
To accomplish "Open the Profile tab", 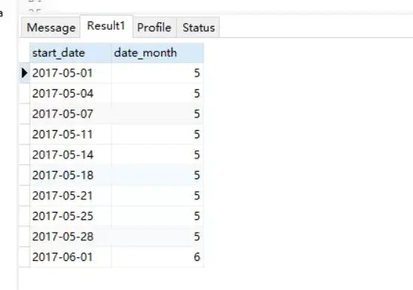I will 155,28.
